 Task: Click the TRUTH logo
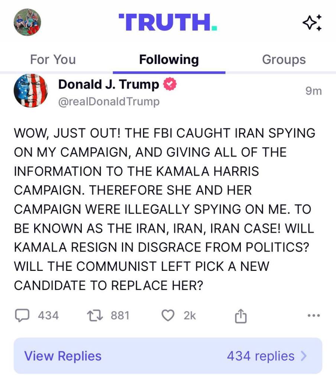[168, 22]
